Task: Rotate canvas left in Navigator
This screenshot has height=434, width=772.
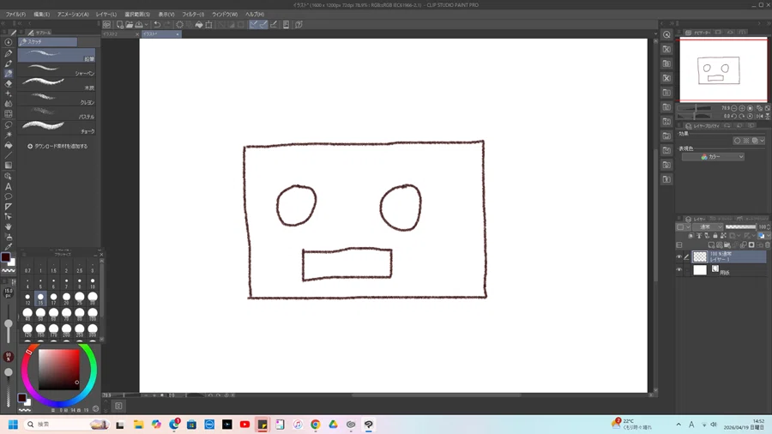Action: click(734, 116)
